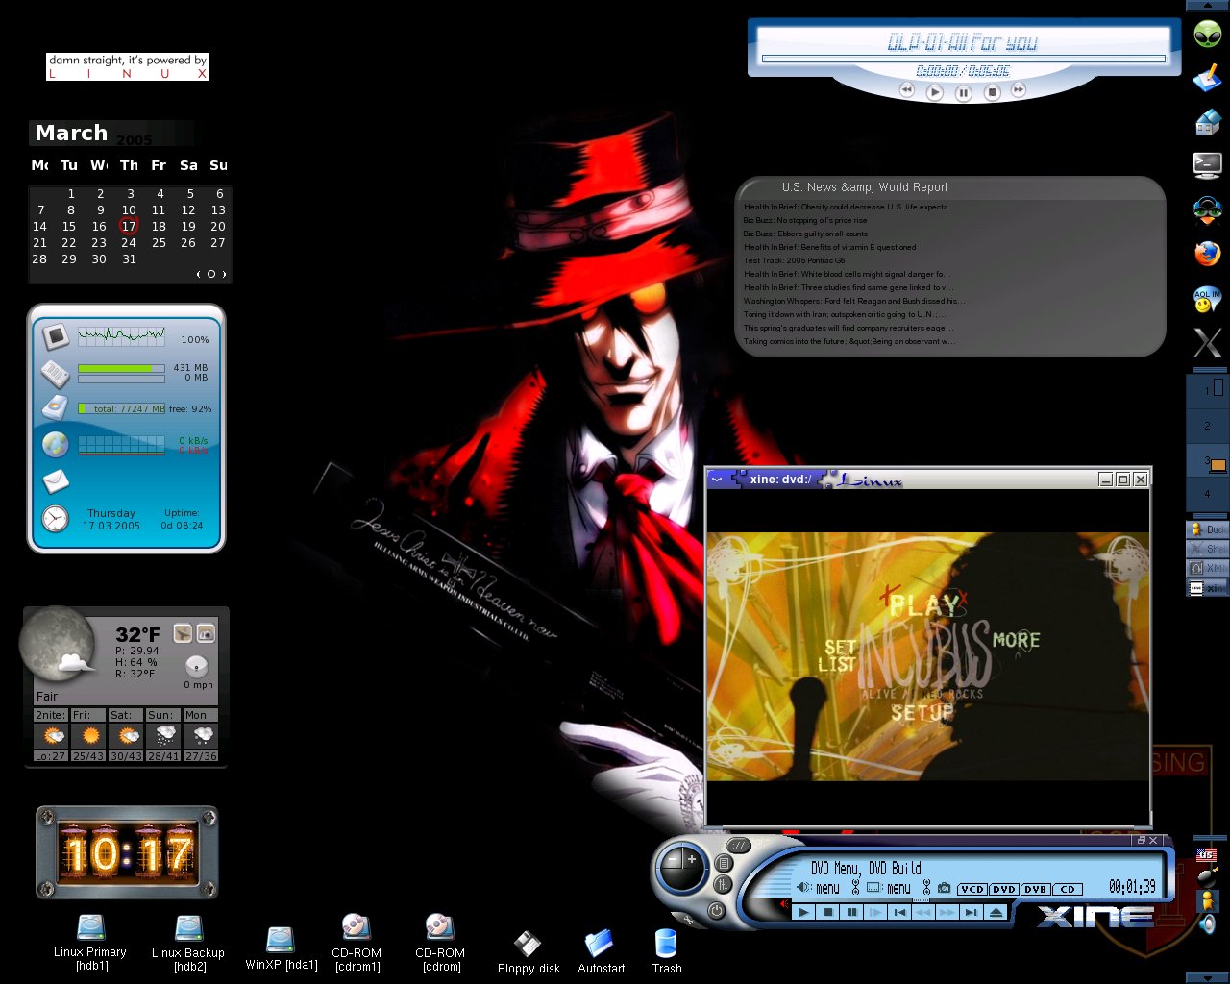1230x984 pixels.
Task: Take a snapshot with the xine camera icon
Action: coord(944,888)
